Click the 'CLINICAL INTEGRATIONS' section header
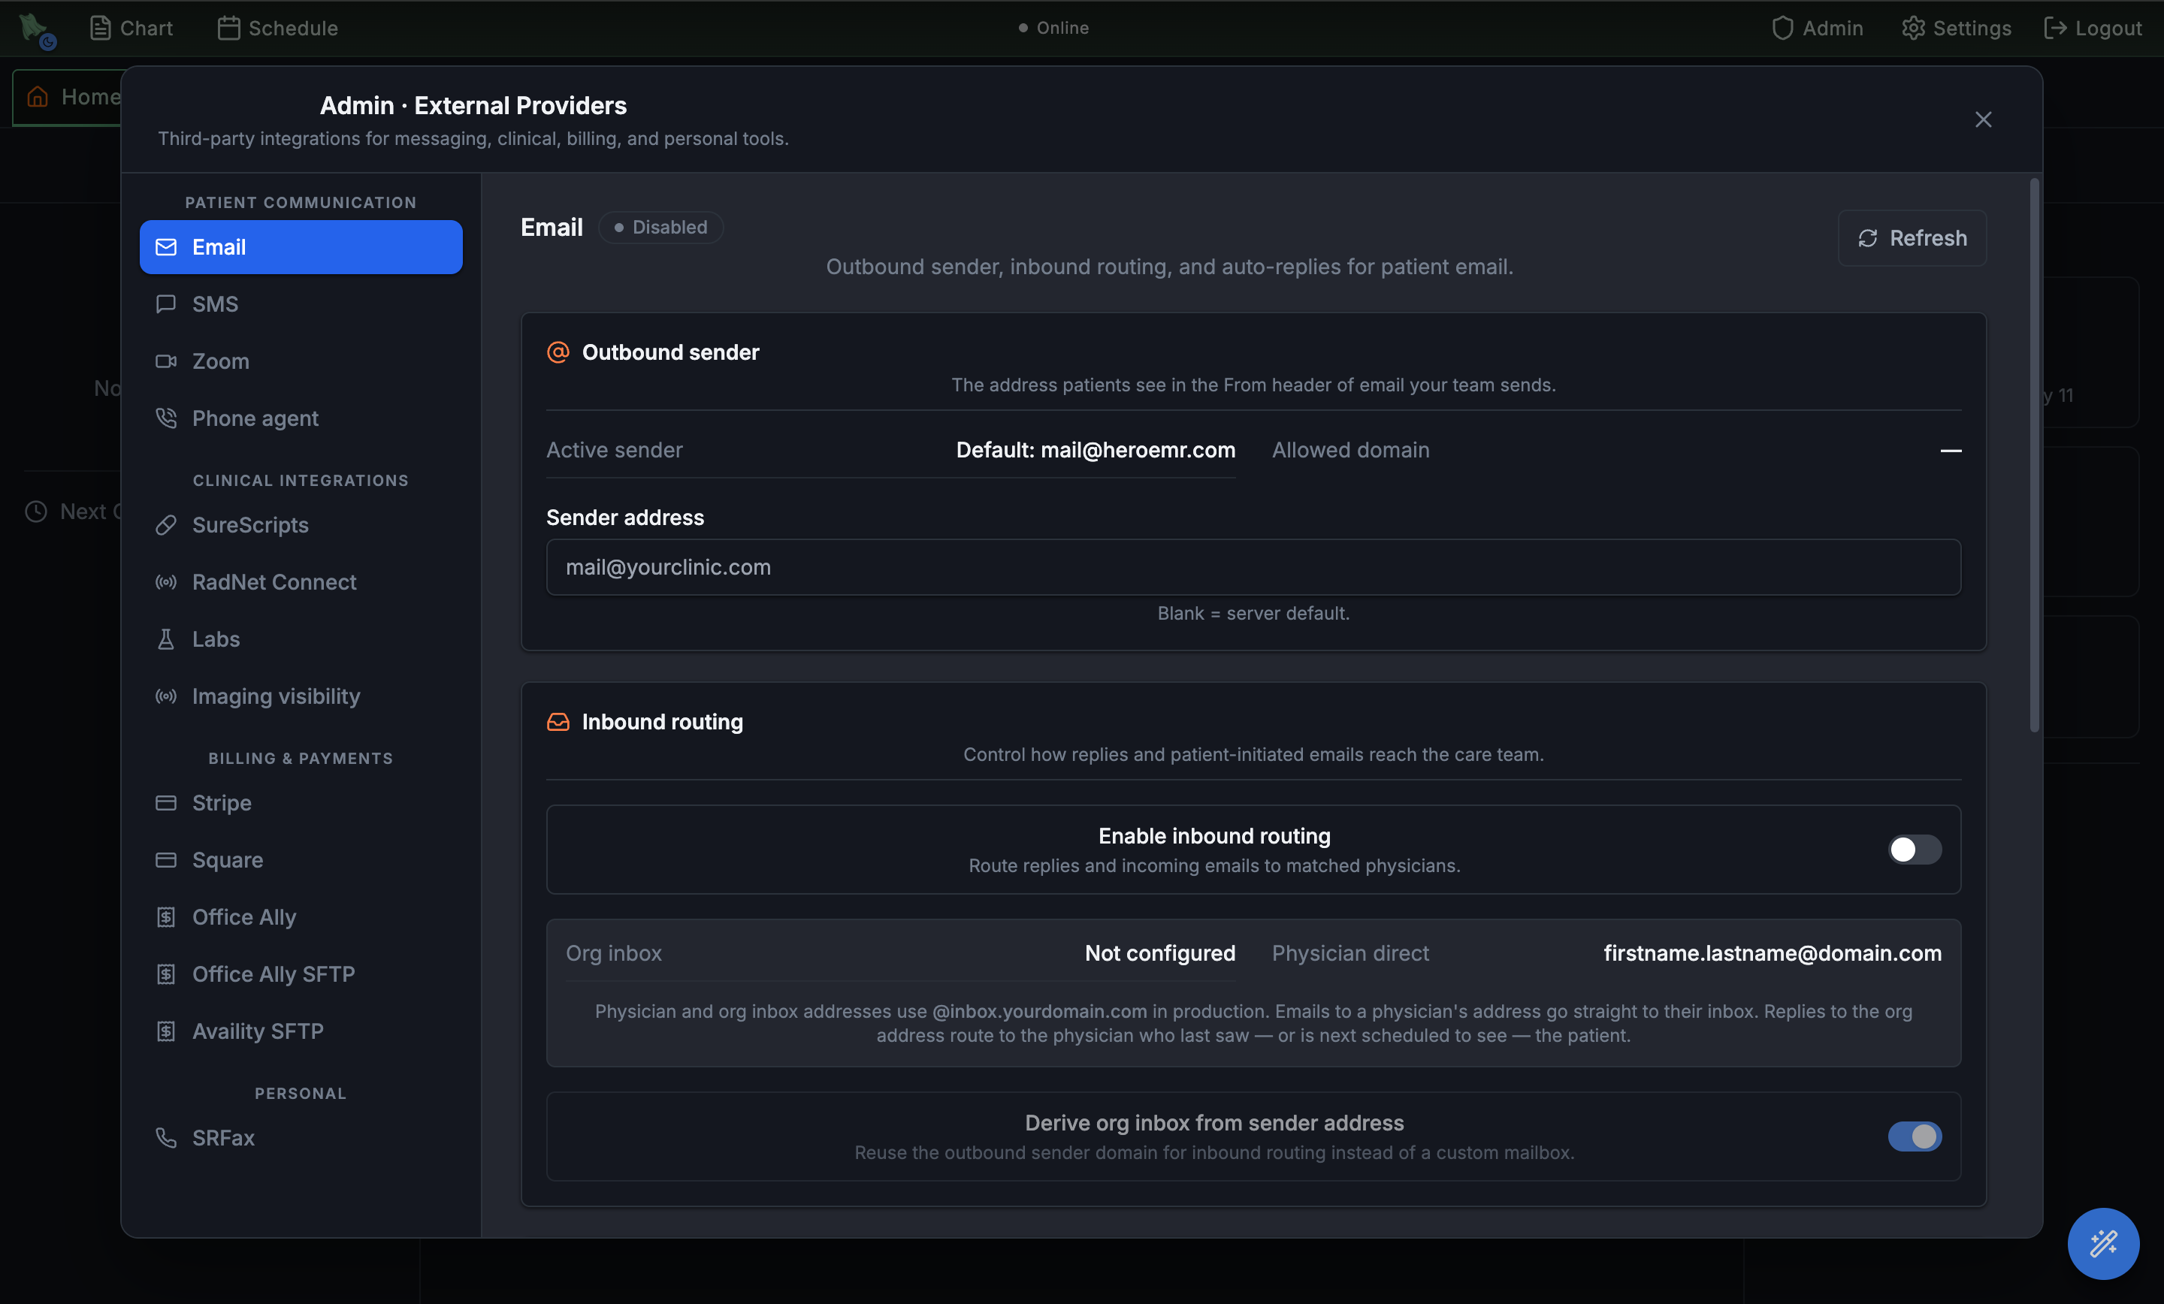The width and height of the screenshot is (2164, 1304). [301, 480]
